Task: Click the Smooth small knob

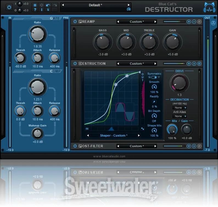Action: click(x=154, y=87)
